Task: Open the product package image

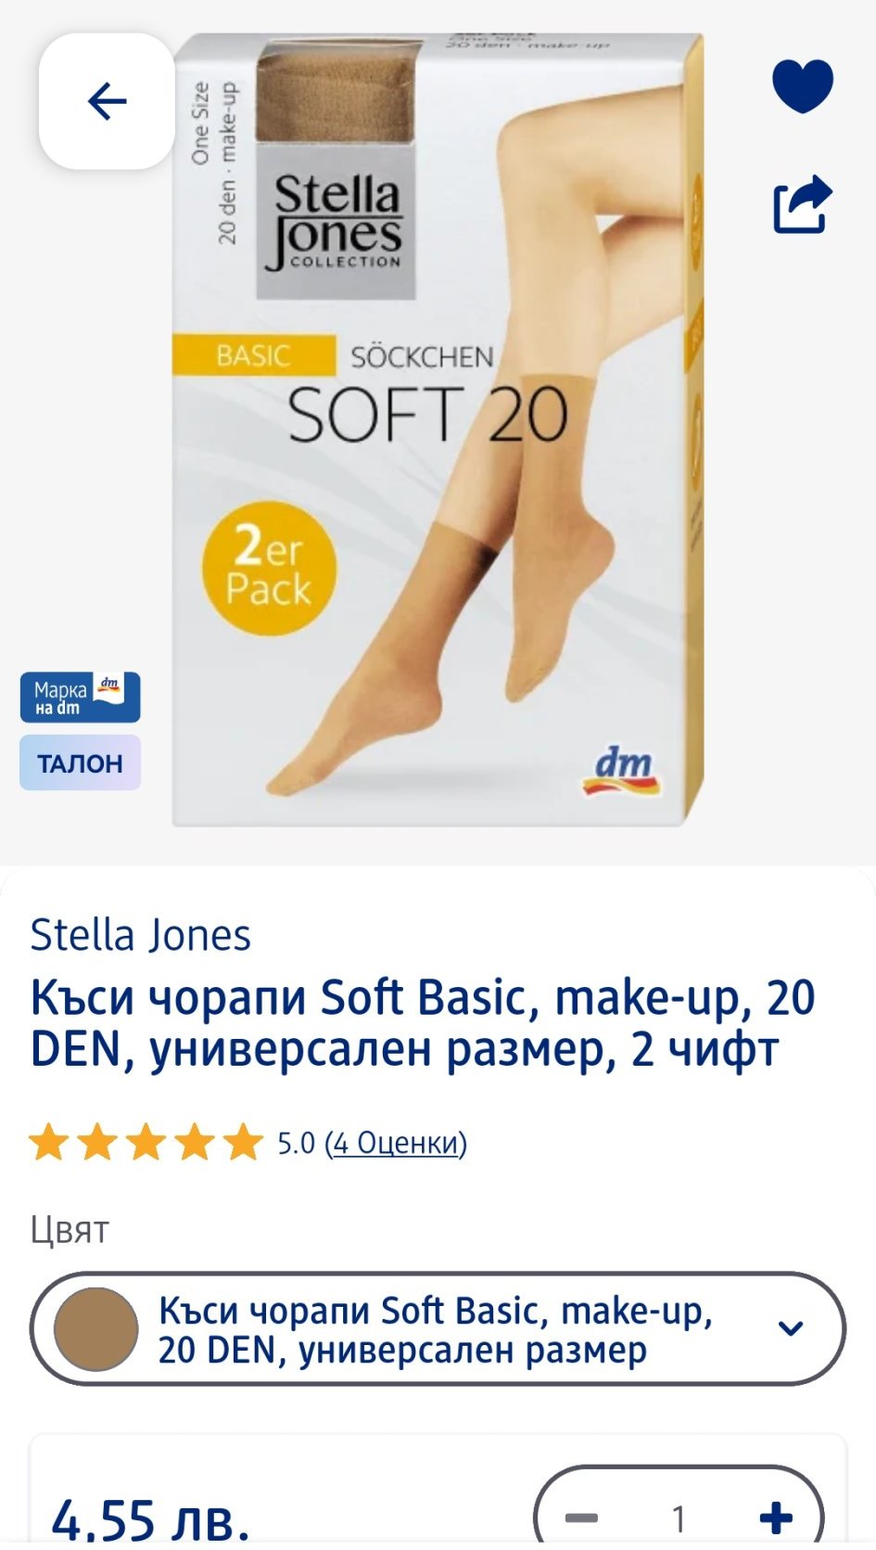Action: [x=438, y=429]
